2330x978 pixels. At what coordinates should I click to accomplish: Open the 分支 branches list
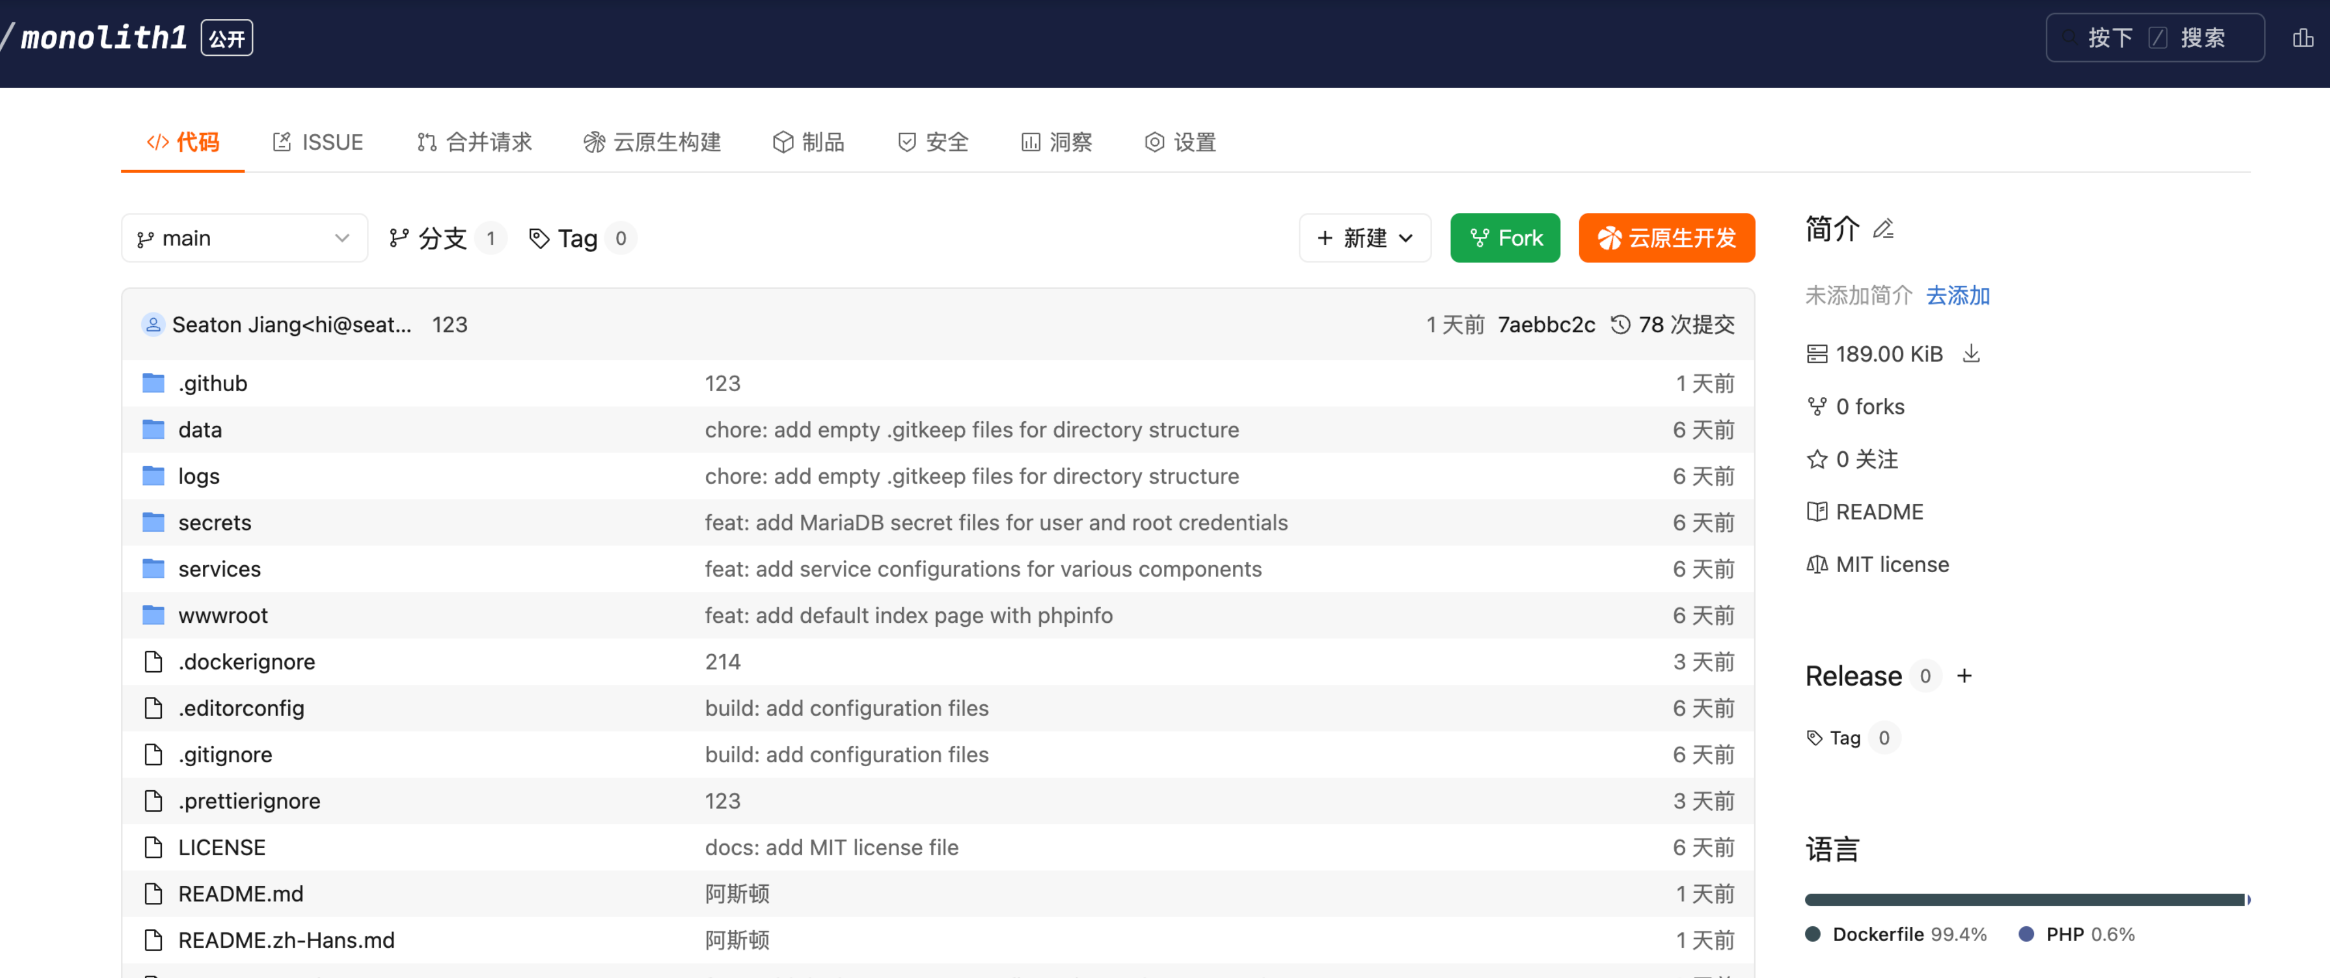pos(442,239)
